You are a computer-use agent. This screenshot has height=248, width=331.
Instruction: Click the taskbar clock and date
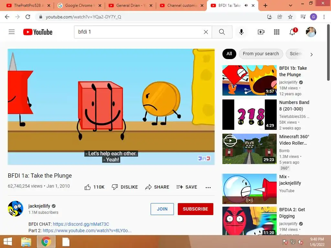pyautogui.click(x=317, y=242)
